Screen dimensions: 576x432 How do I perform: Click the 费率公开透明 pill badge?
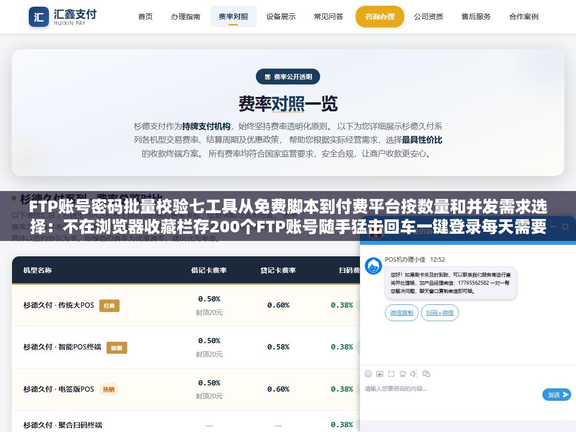(x=288, y=77)
